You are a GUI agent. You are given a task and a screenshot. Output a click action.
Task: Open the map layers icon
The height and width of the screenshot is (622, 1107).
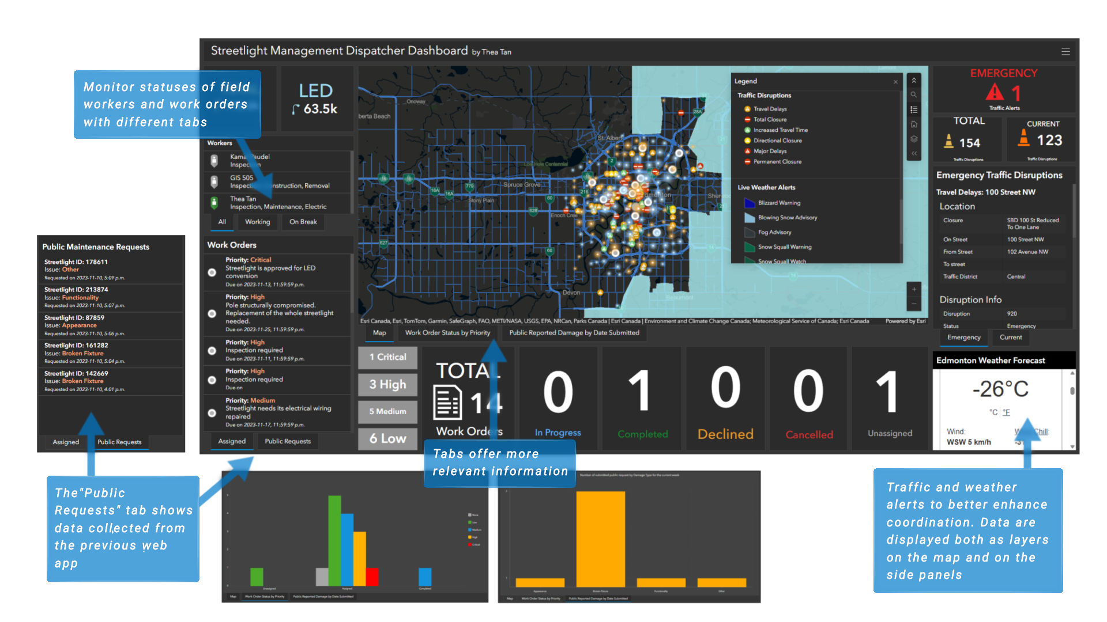click(914, 139)
